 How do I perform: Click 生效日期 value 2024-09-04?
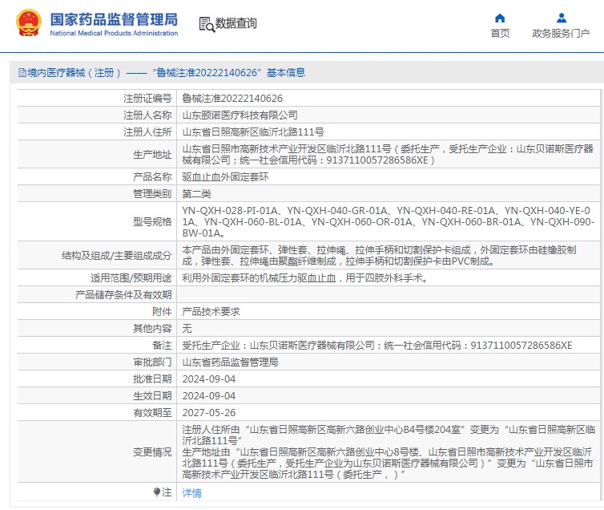pos(209,396)
